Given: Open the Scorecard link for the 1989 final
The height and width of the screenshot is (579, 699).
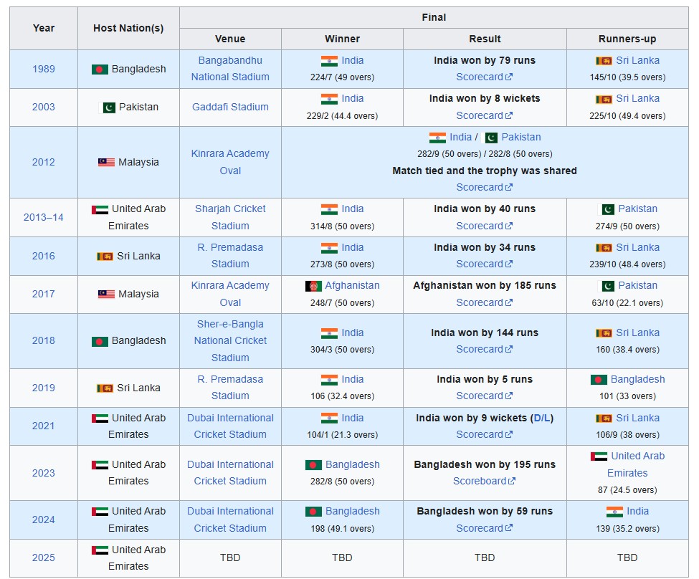Looking at the screenshot, I should [480, 77].
